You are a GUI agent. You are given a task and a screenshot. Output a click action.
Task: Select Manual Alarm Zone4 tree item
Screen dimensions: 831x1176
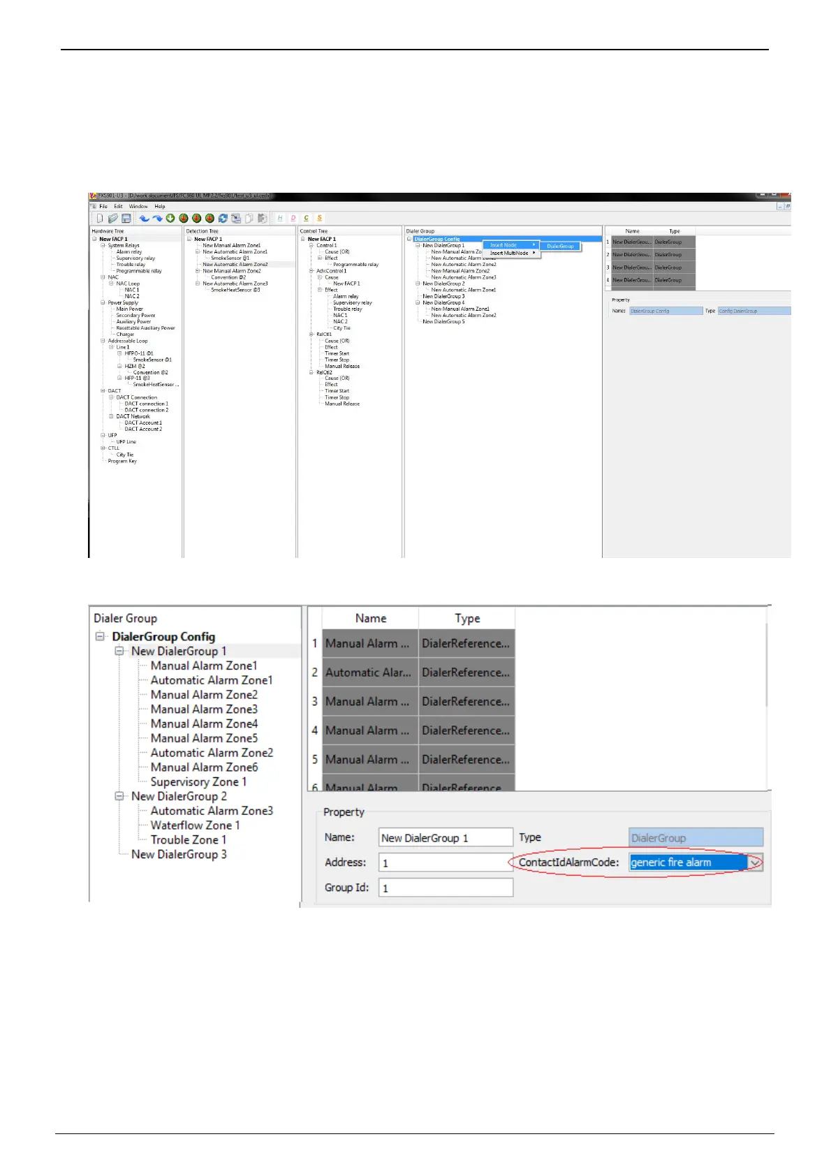click(204, 724)
